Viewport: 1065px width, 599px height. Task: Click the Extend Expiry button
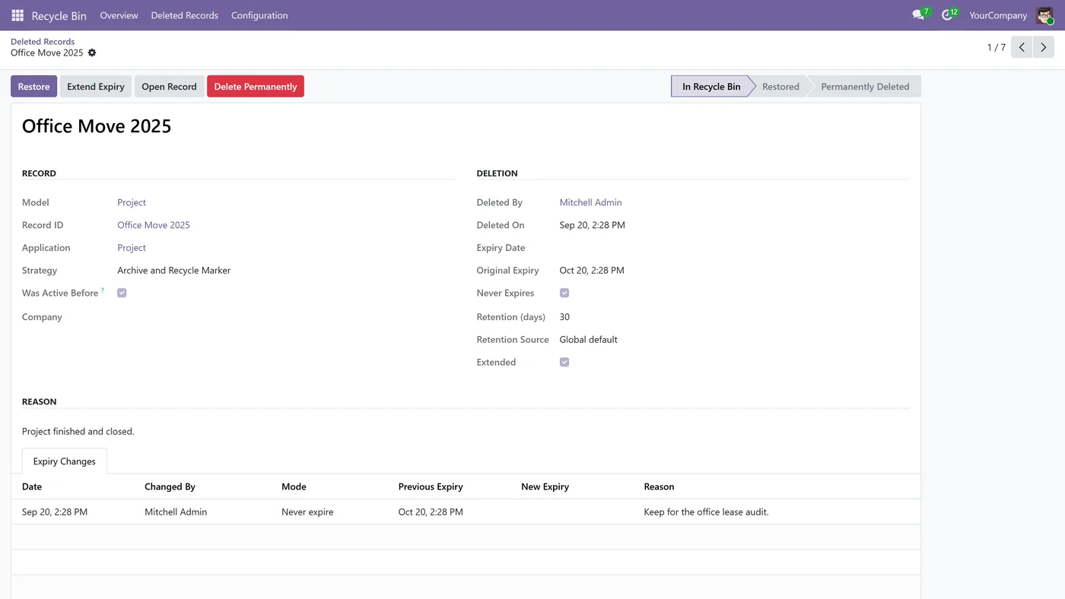[96, 87]
